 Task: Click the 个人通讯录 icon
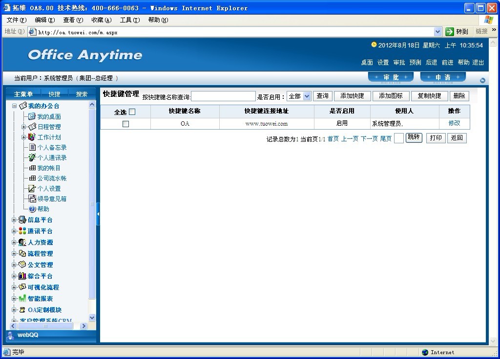(32, 157)
